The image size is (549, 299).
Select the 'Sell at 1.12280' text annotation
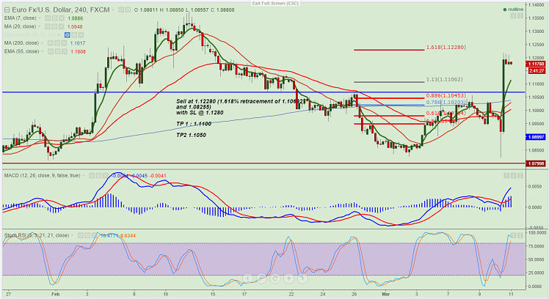coord(238,107)
